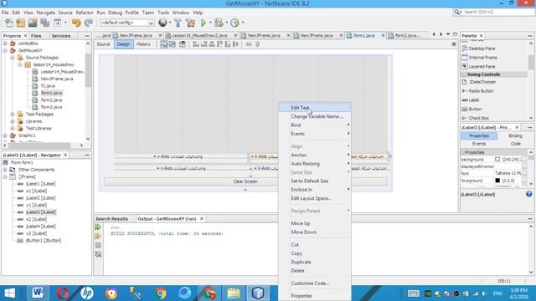This screenshot has height=301, width=536.
Task: Expand the Libraries node in Projects
Action: point(13,121)
